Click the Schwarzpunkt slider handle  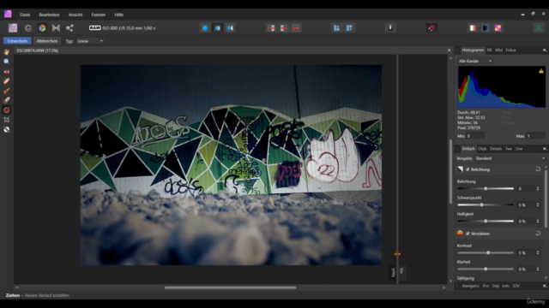[x=482, y=205]
